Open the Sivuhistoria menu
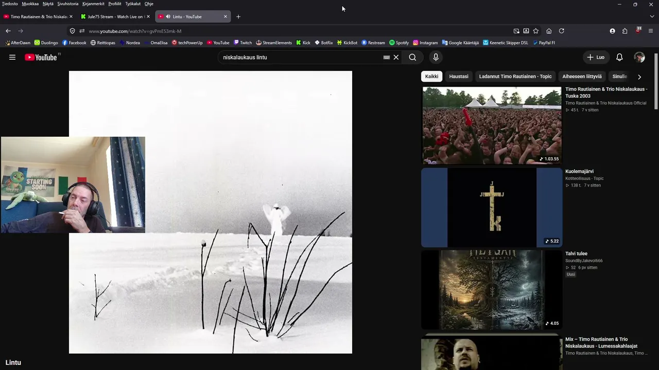The image size is (659, 370). click(x=68, y=4)
